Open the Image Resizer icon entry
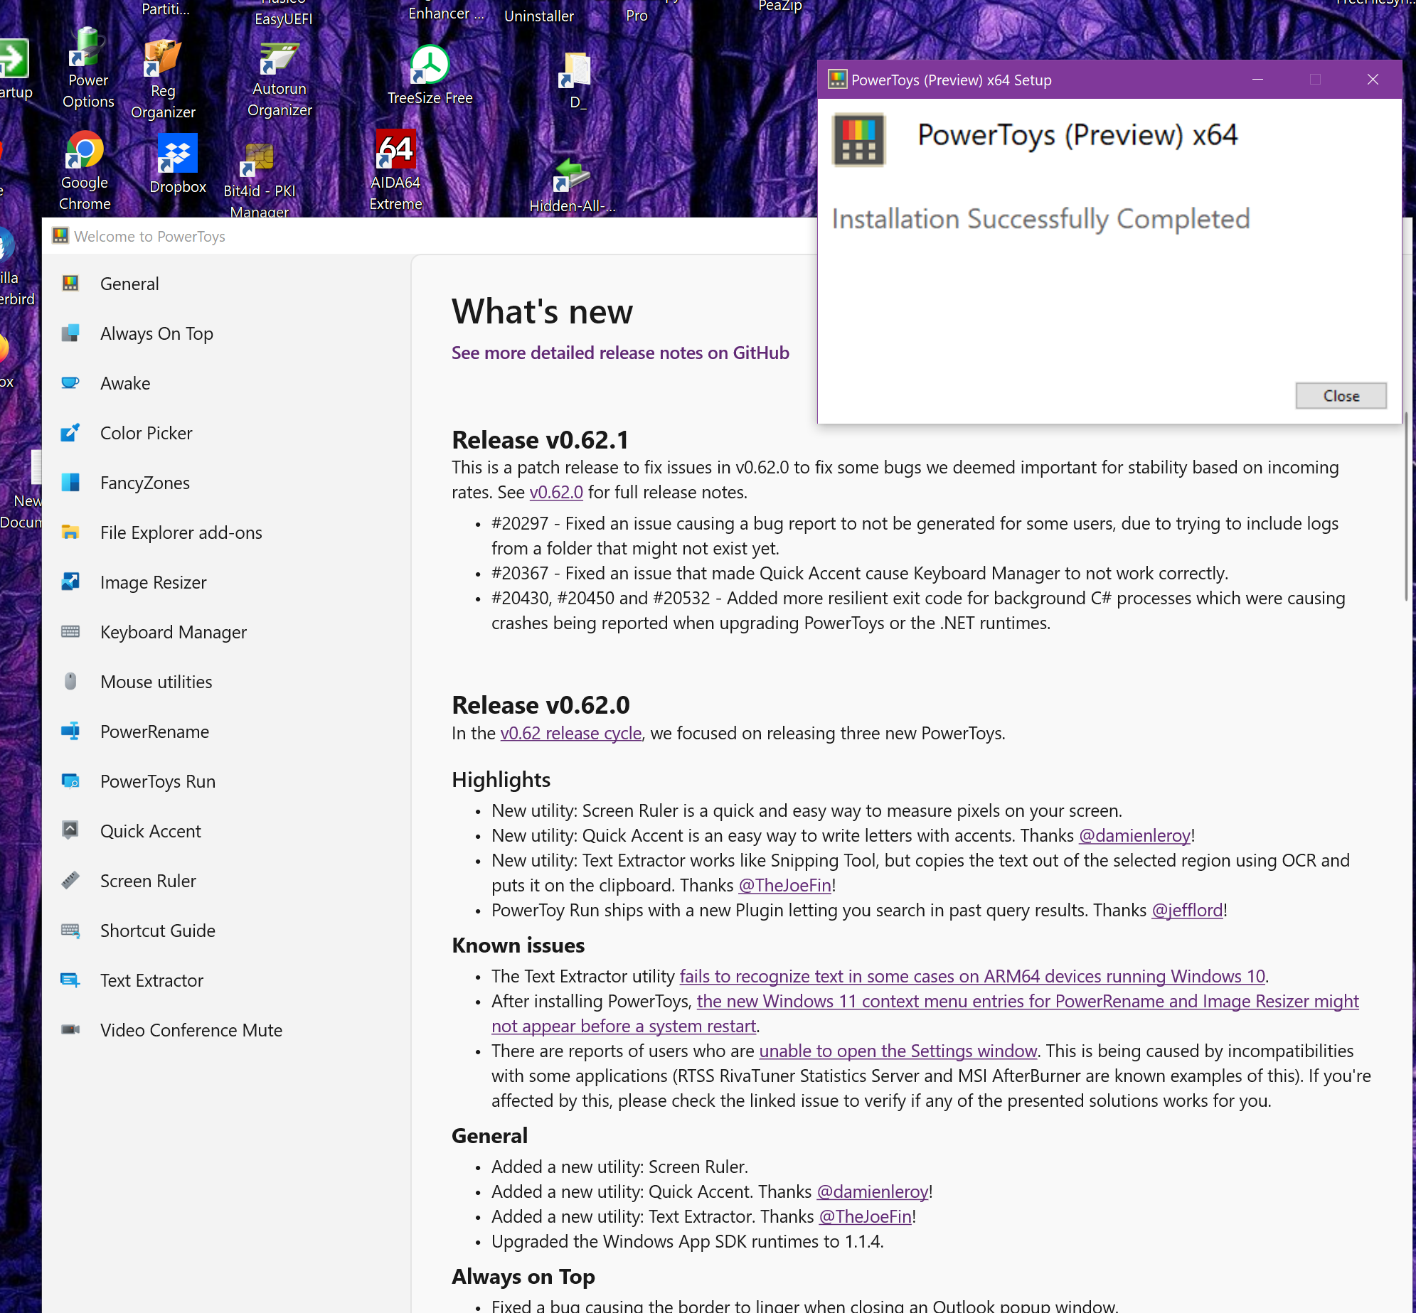 pos(70,582)
